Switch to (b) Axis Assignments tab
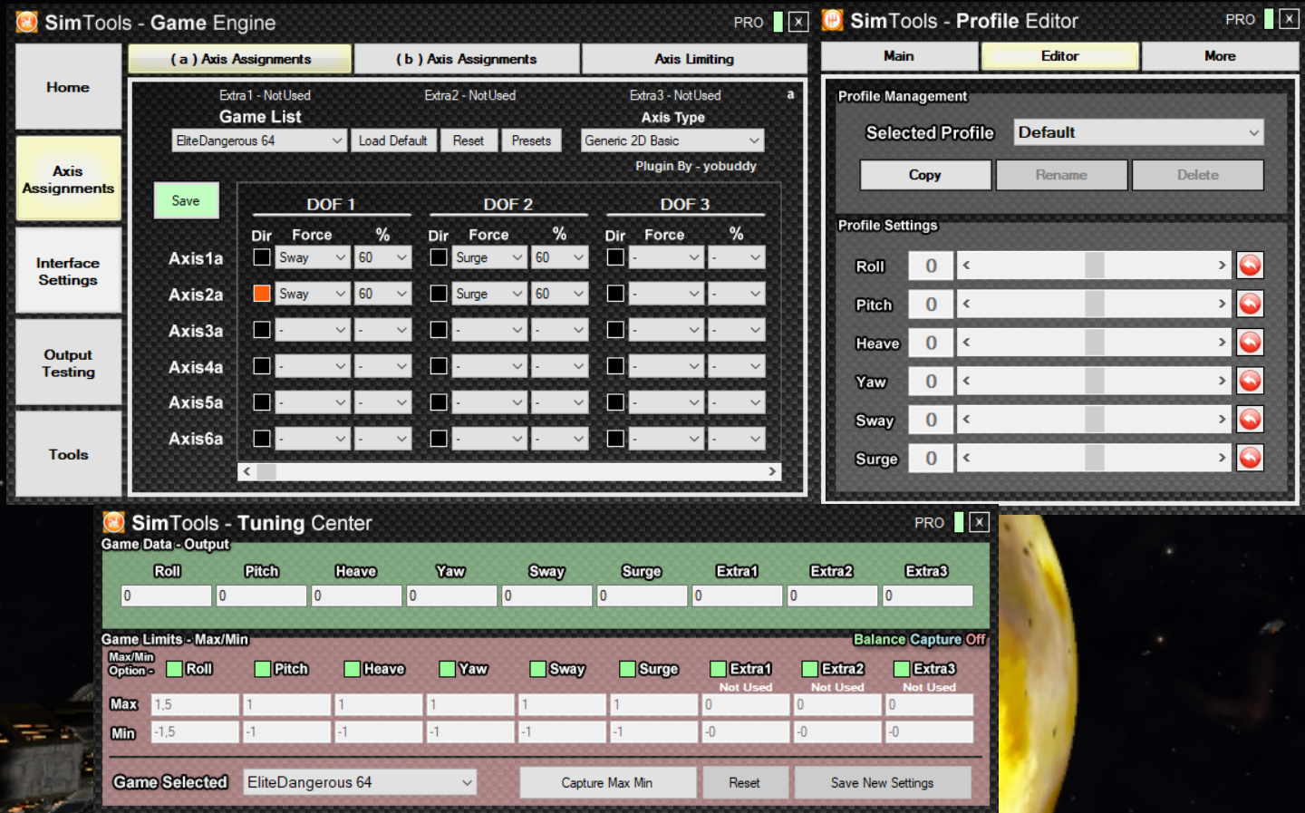 click(467, 59)
